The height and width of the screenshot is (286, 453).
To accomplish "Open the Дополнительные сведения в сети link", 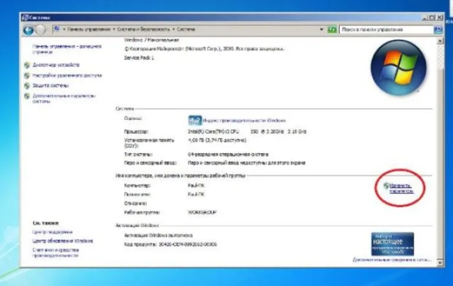I will pos(392,260).
